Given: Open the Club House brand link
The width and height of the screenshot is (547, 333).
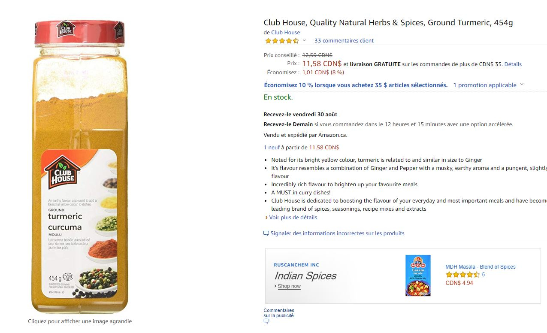Looking at the screenshot, I should [x=285, y=33].
